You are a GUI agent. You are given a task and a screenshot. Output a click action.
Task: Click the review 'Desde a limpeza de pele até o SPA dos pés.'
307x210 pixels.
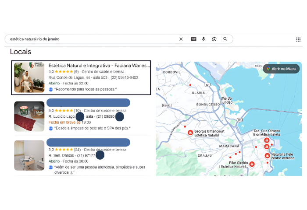(93, 128)
